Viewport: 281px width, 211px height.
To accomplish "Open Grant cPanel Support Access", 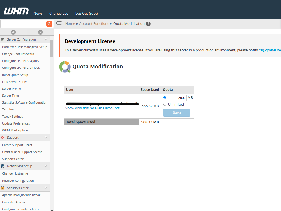I will point(22,152).
